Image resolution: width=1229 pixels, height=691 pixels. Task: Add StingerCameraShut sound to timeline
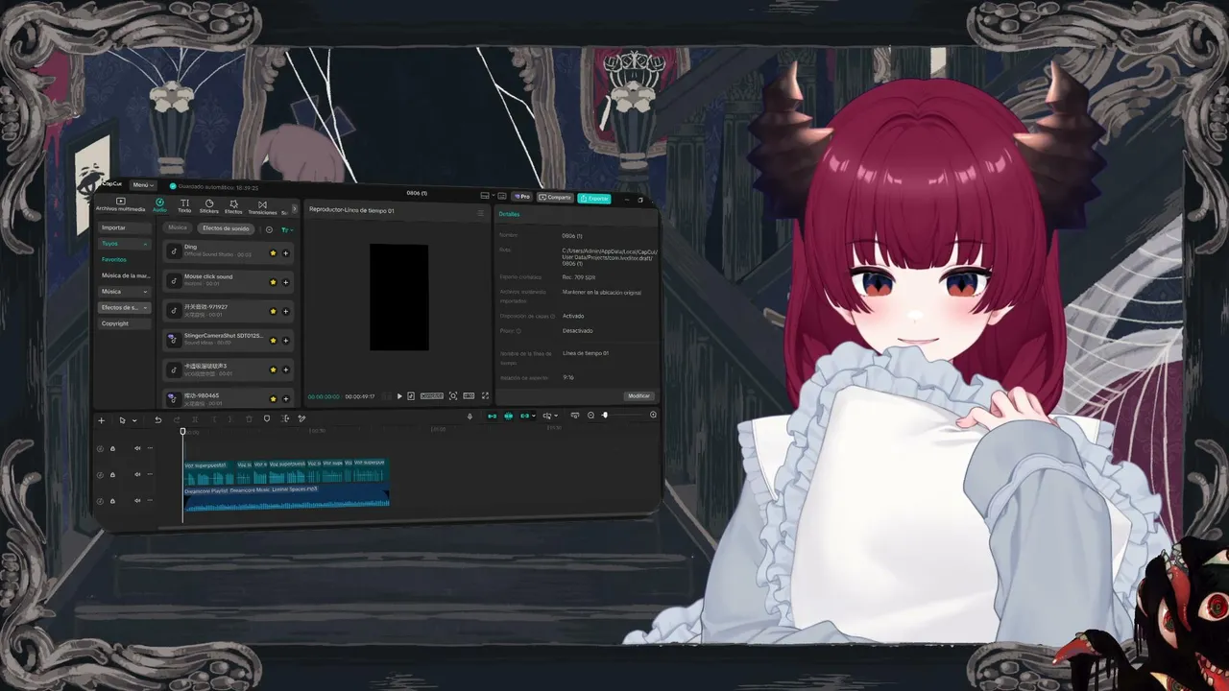285,340
